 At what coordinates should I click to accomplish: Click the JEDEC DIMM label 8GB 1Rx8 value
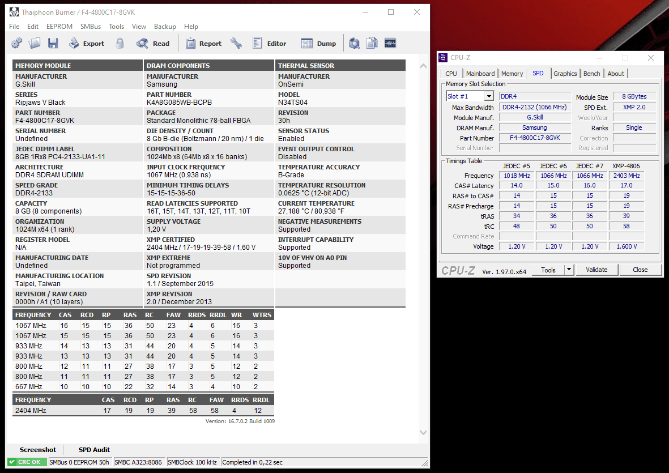60,157
